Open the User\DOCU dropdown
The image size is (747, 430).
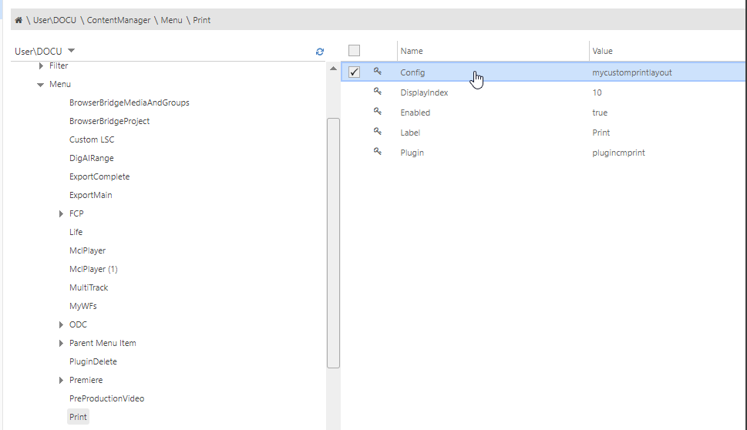pyautogui.click(x=72, y=51)
